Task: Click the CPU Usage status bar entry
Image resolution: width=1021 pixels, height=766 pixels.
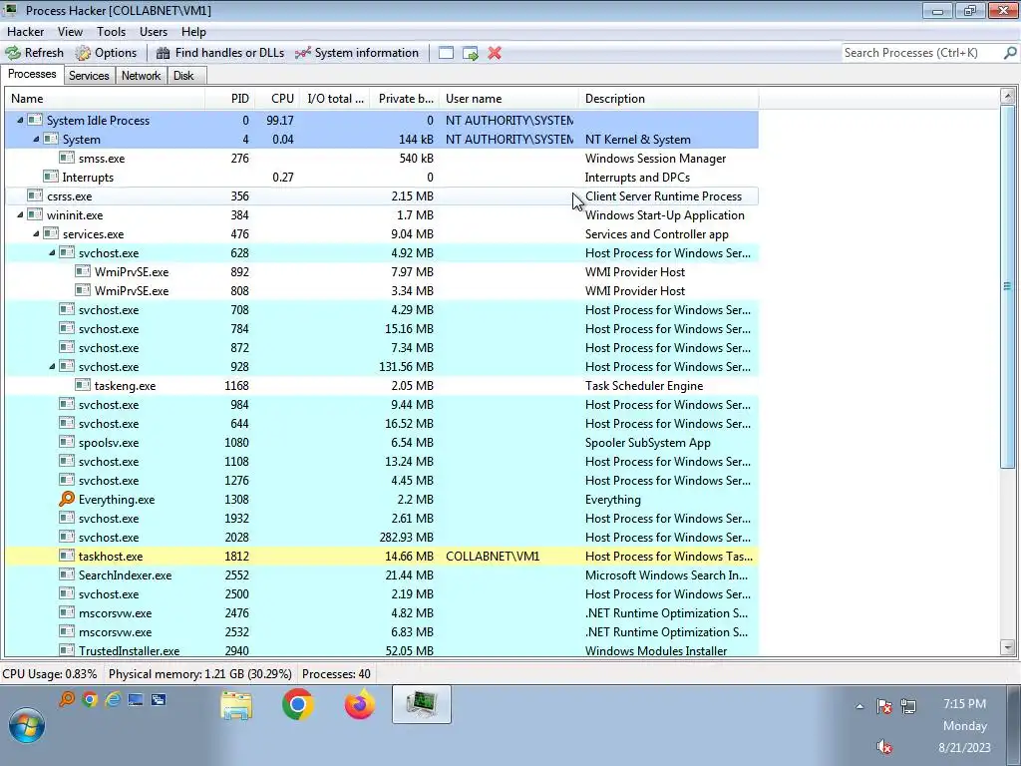Action: [x=50, y=673]
